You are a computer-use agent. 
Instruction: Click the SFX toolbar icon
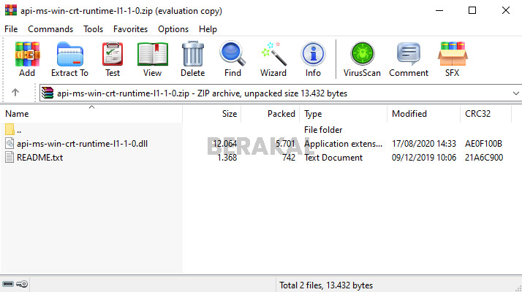452,59
